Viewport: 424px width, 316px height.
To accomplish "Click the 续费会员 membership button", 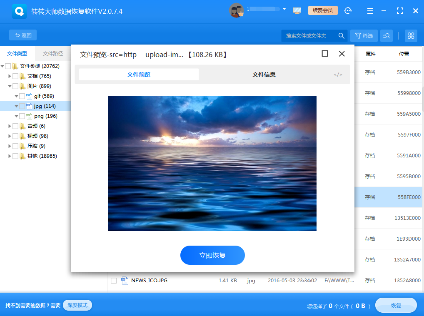I will (323, 10).
